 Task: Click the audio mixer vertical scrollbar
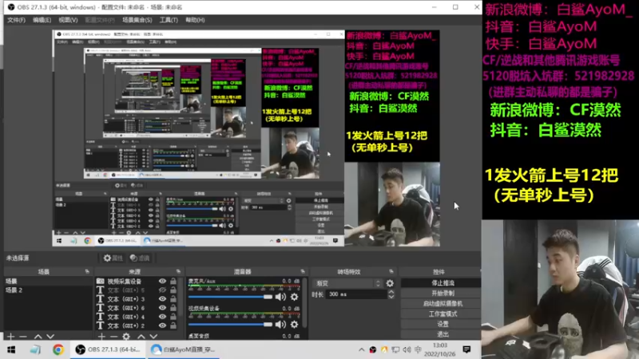305,302
